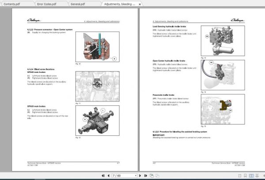Viewport: 265px width, 180px height.
Task: Click the 'GPA20 main brakes' subheading
Action: tap(36, 106)
